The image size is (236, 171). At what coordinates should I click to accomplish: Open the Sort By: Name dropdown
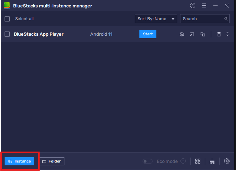pyautogui.click(x=156, y=19)
